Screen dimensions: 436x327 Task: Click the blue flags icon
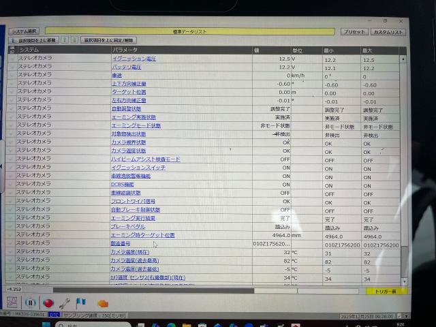pyautogui.click(x=81, y=302)
